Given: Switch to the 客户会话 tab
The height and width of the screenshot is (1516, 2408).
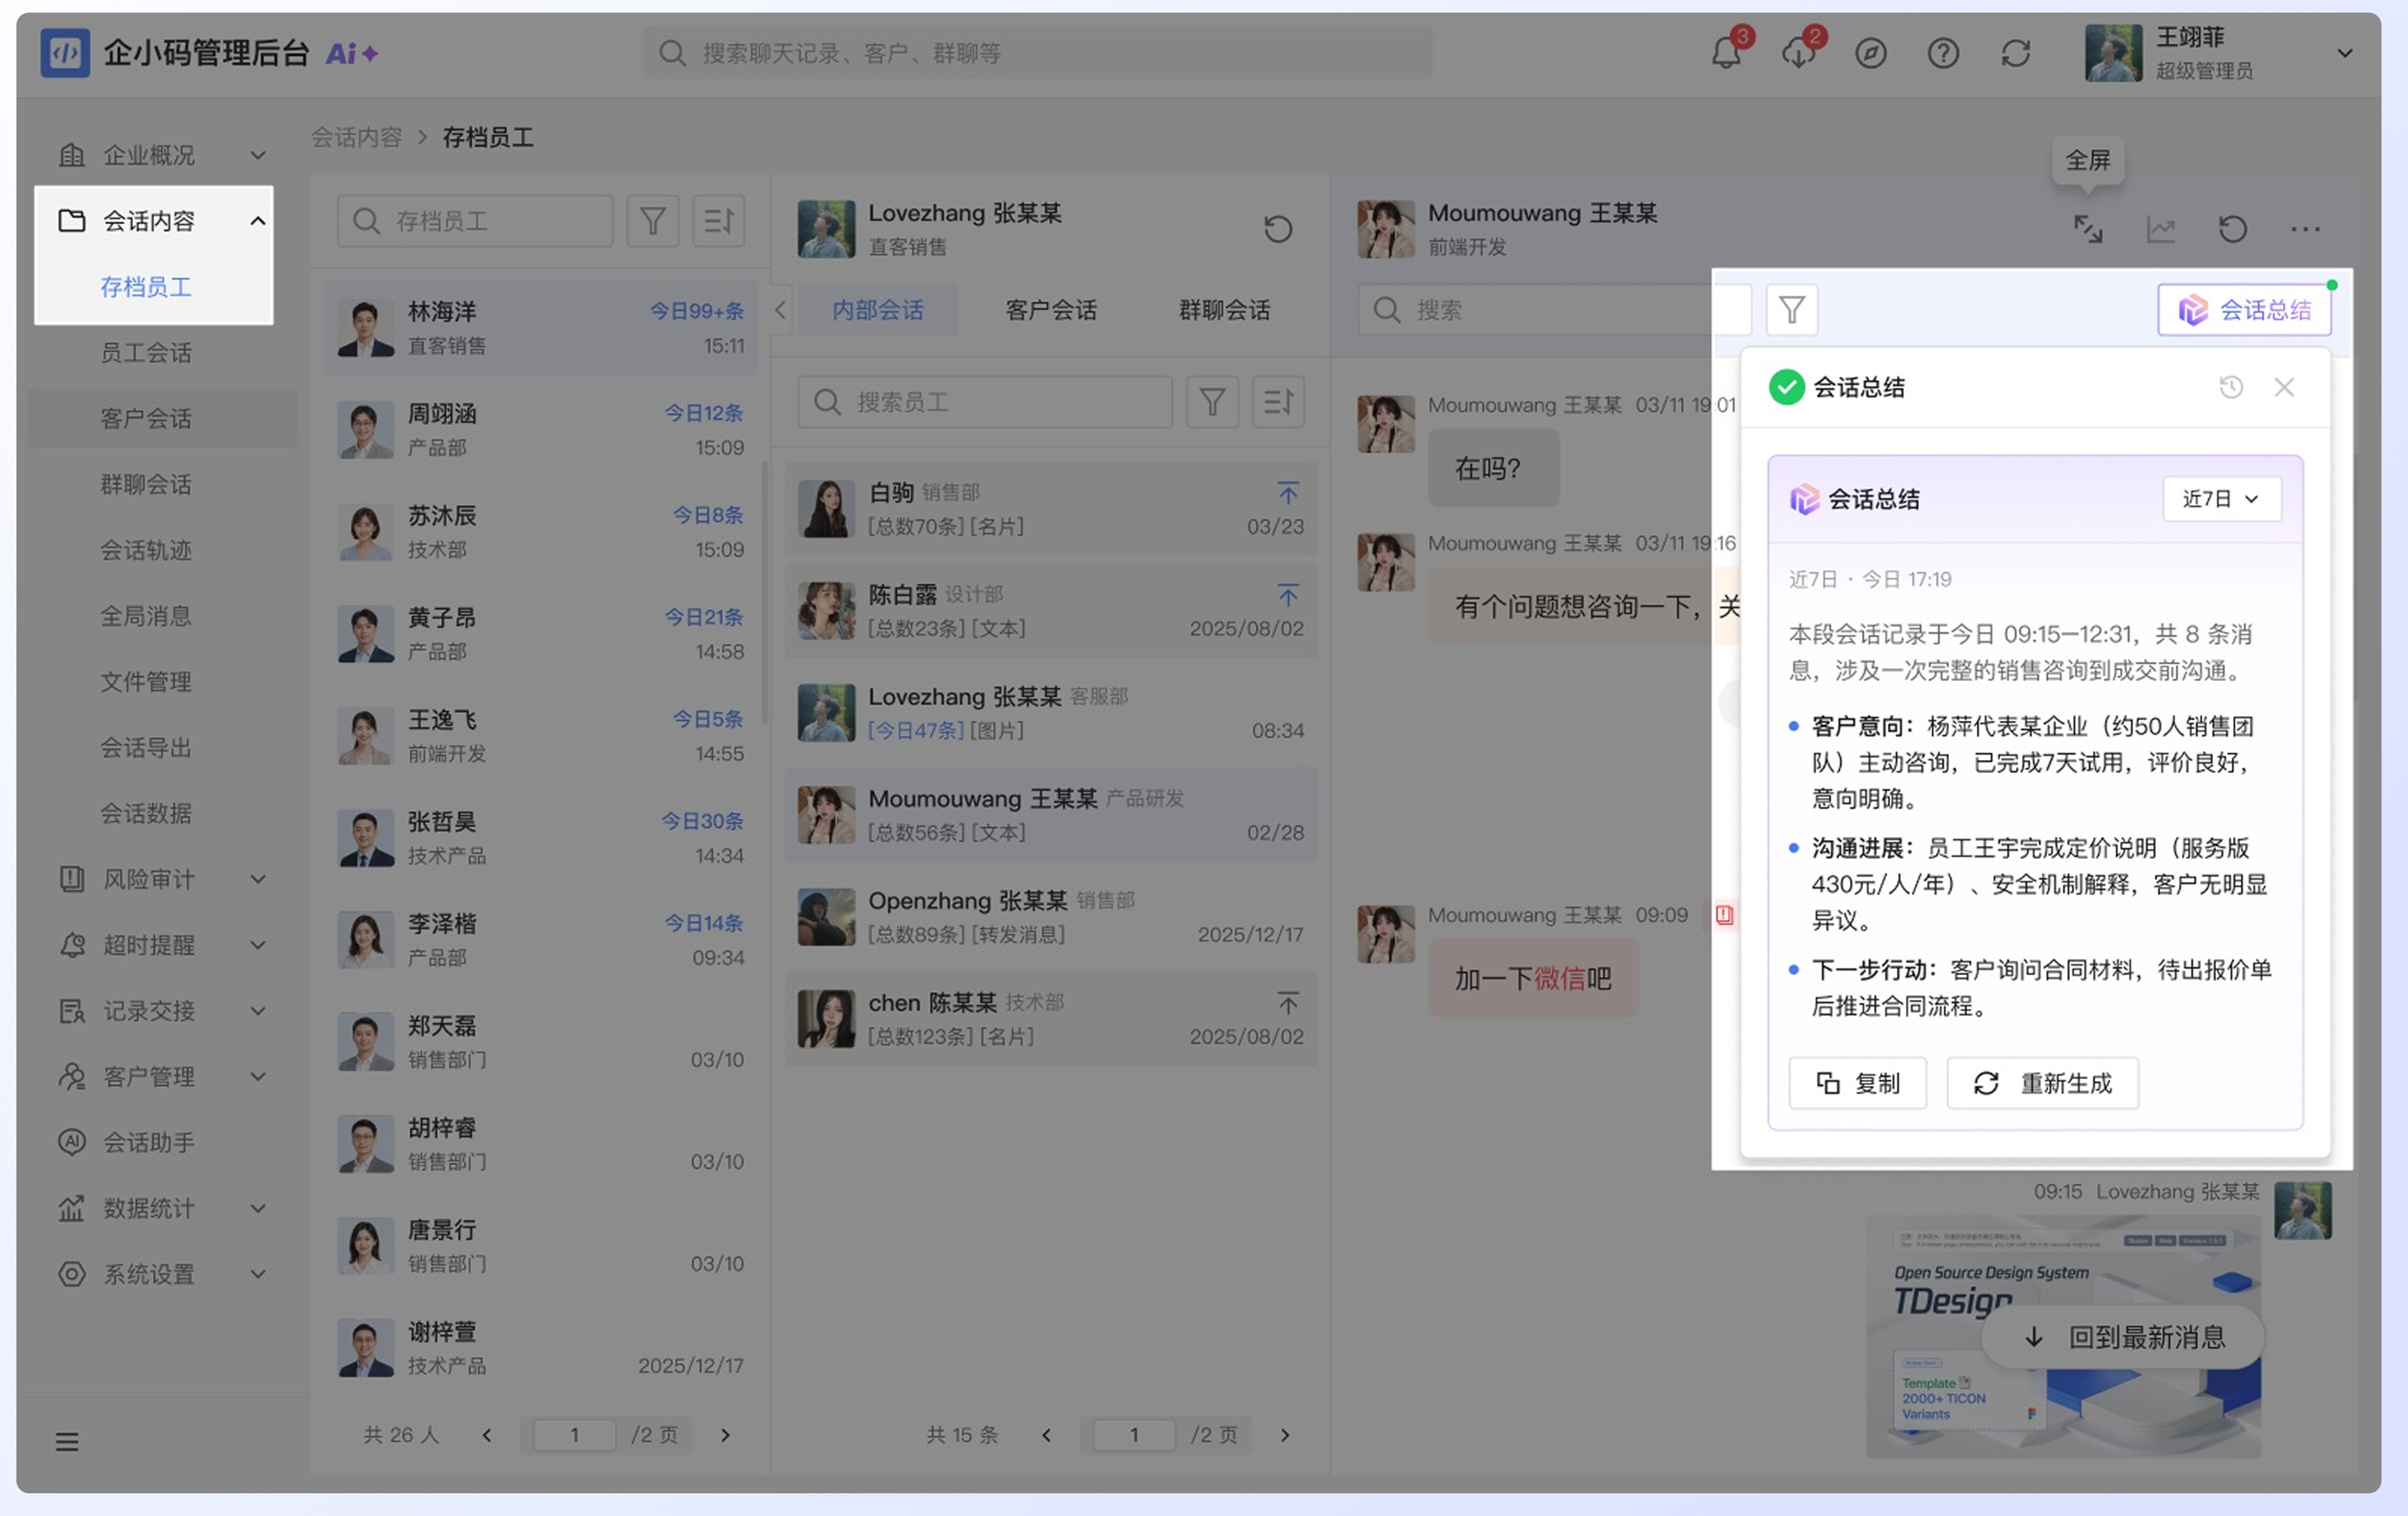Looking at the screenshot, I should [1050, 310].
